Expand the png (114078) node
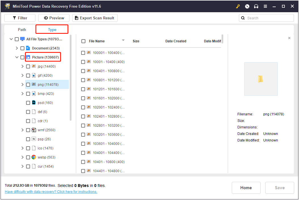 click(x=22, y=84)
